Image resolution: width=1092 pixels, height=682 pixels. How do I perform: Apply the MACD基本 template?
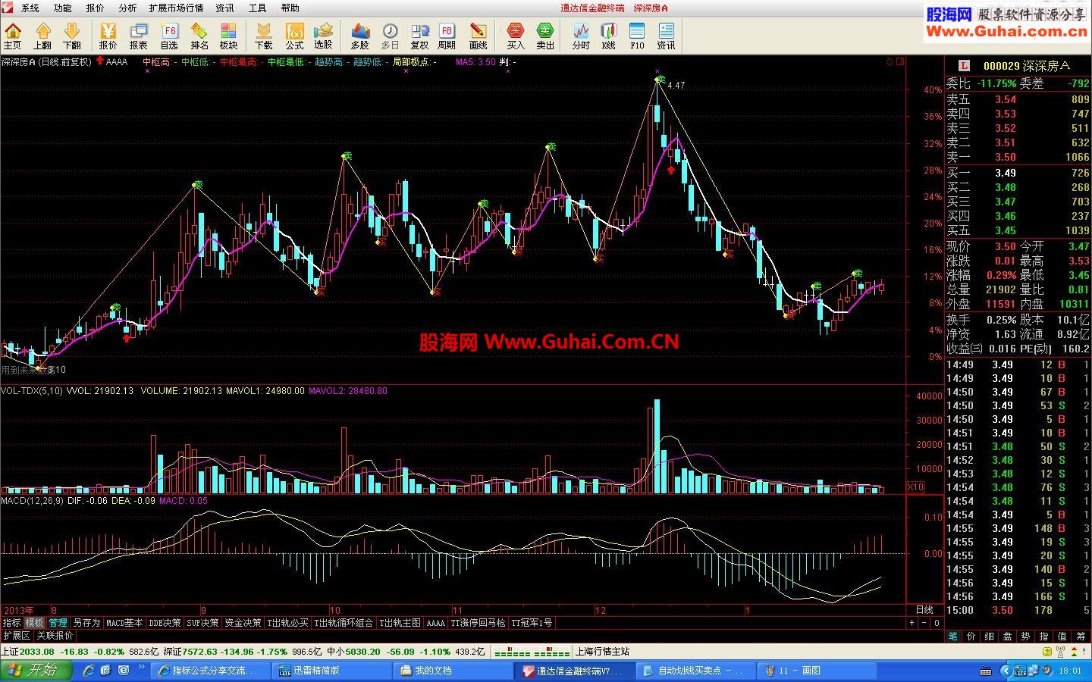pos(124,623)
